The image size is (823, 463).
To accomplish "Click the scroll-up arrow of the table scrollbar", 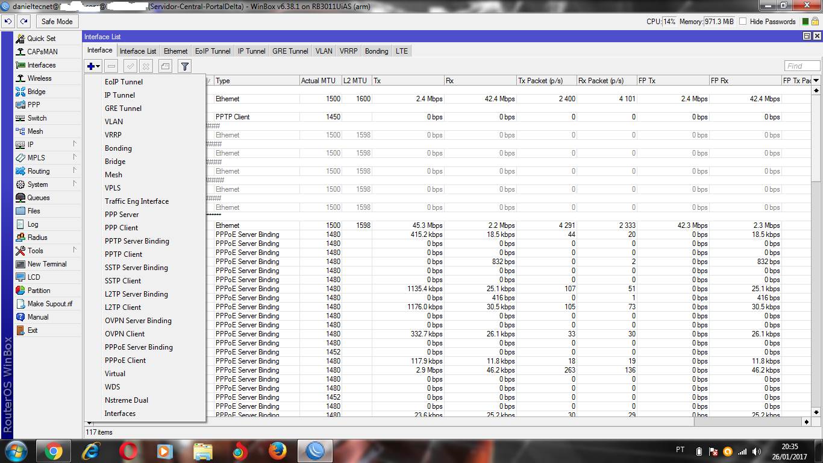I will pos(816,90).
